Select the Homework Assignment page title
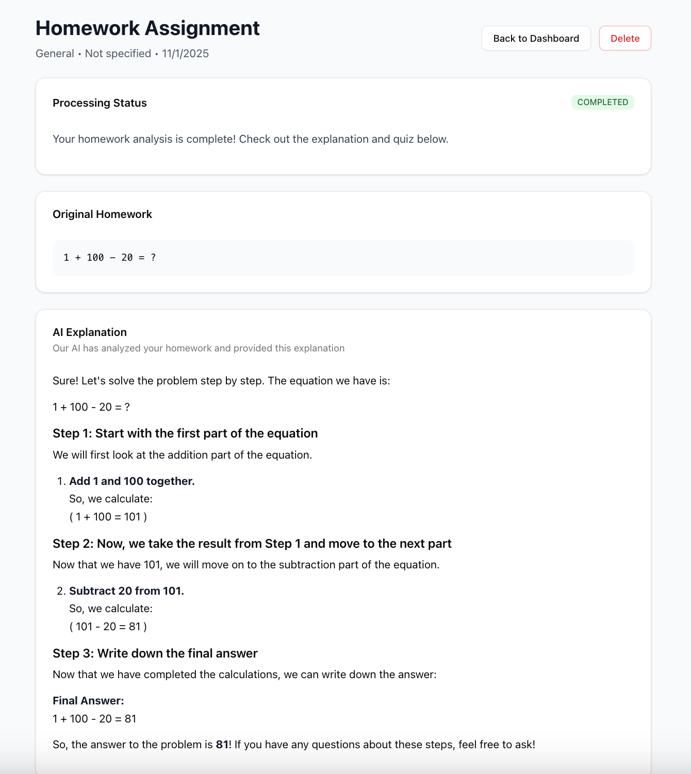The image size is (691, 774). click(x=147, y=28)
